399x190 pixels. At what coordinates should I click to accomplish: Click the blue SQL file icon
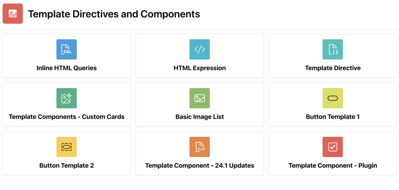[x=67, y=49]
